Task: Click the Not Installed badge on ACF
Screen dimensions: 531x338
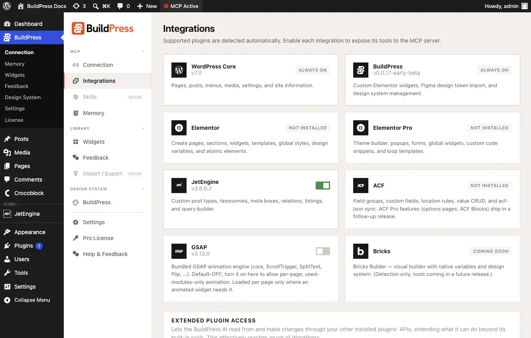Action: pyautogui.click(x=489, y=186)
